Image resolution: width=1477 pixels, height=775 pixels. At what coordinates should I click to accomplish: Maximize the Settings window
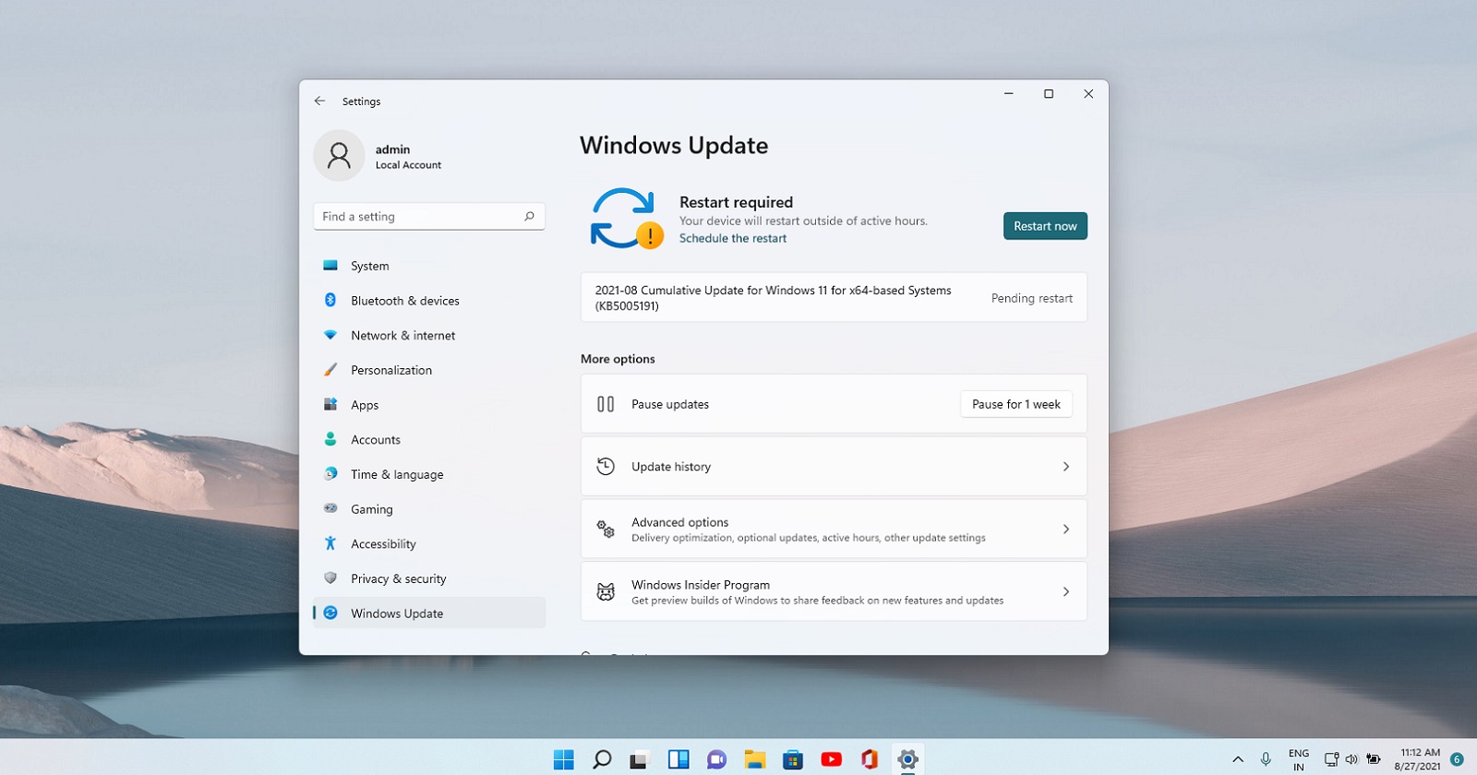tap(1049, 94)
